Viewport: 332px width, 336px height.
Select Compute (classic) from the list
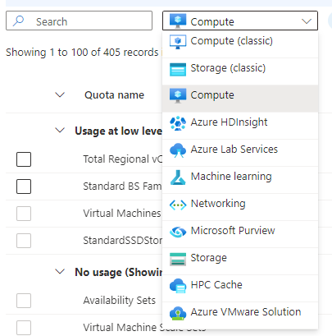pos(240,44)
